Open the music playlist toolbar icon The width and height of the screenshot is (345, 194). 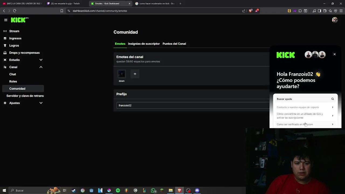314,11
